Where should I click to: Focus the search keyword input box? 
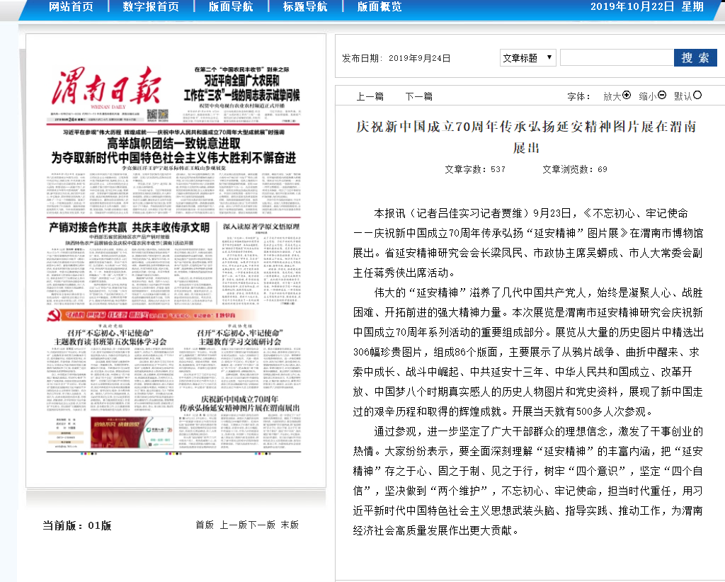pos(617,58)
